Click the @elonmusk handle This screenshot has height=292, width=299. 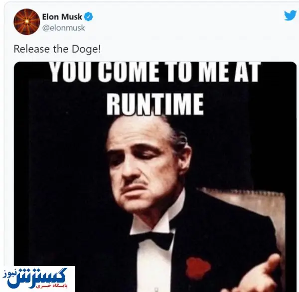click(63, 28)
